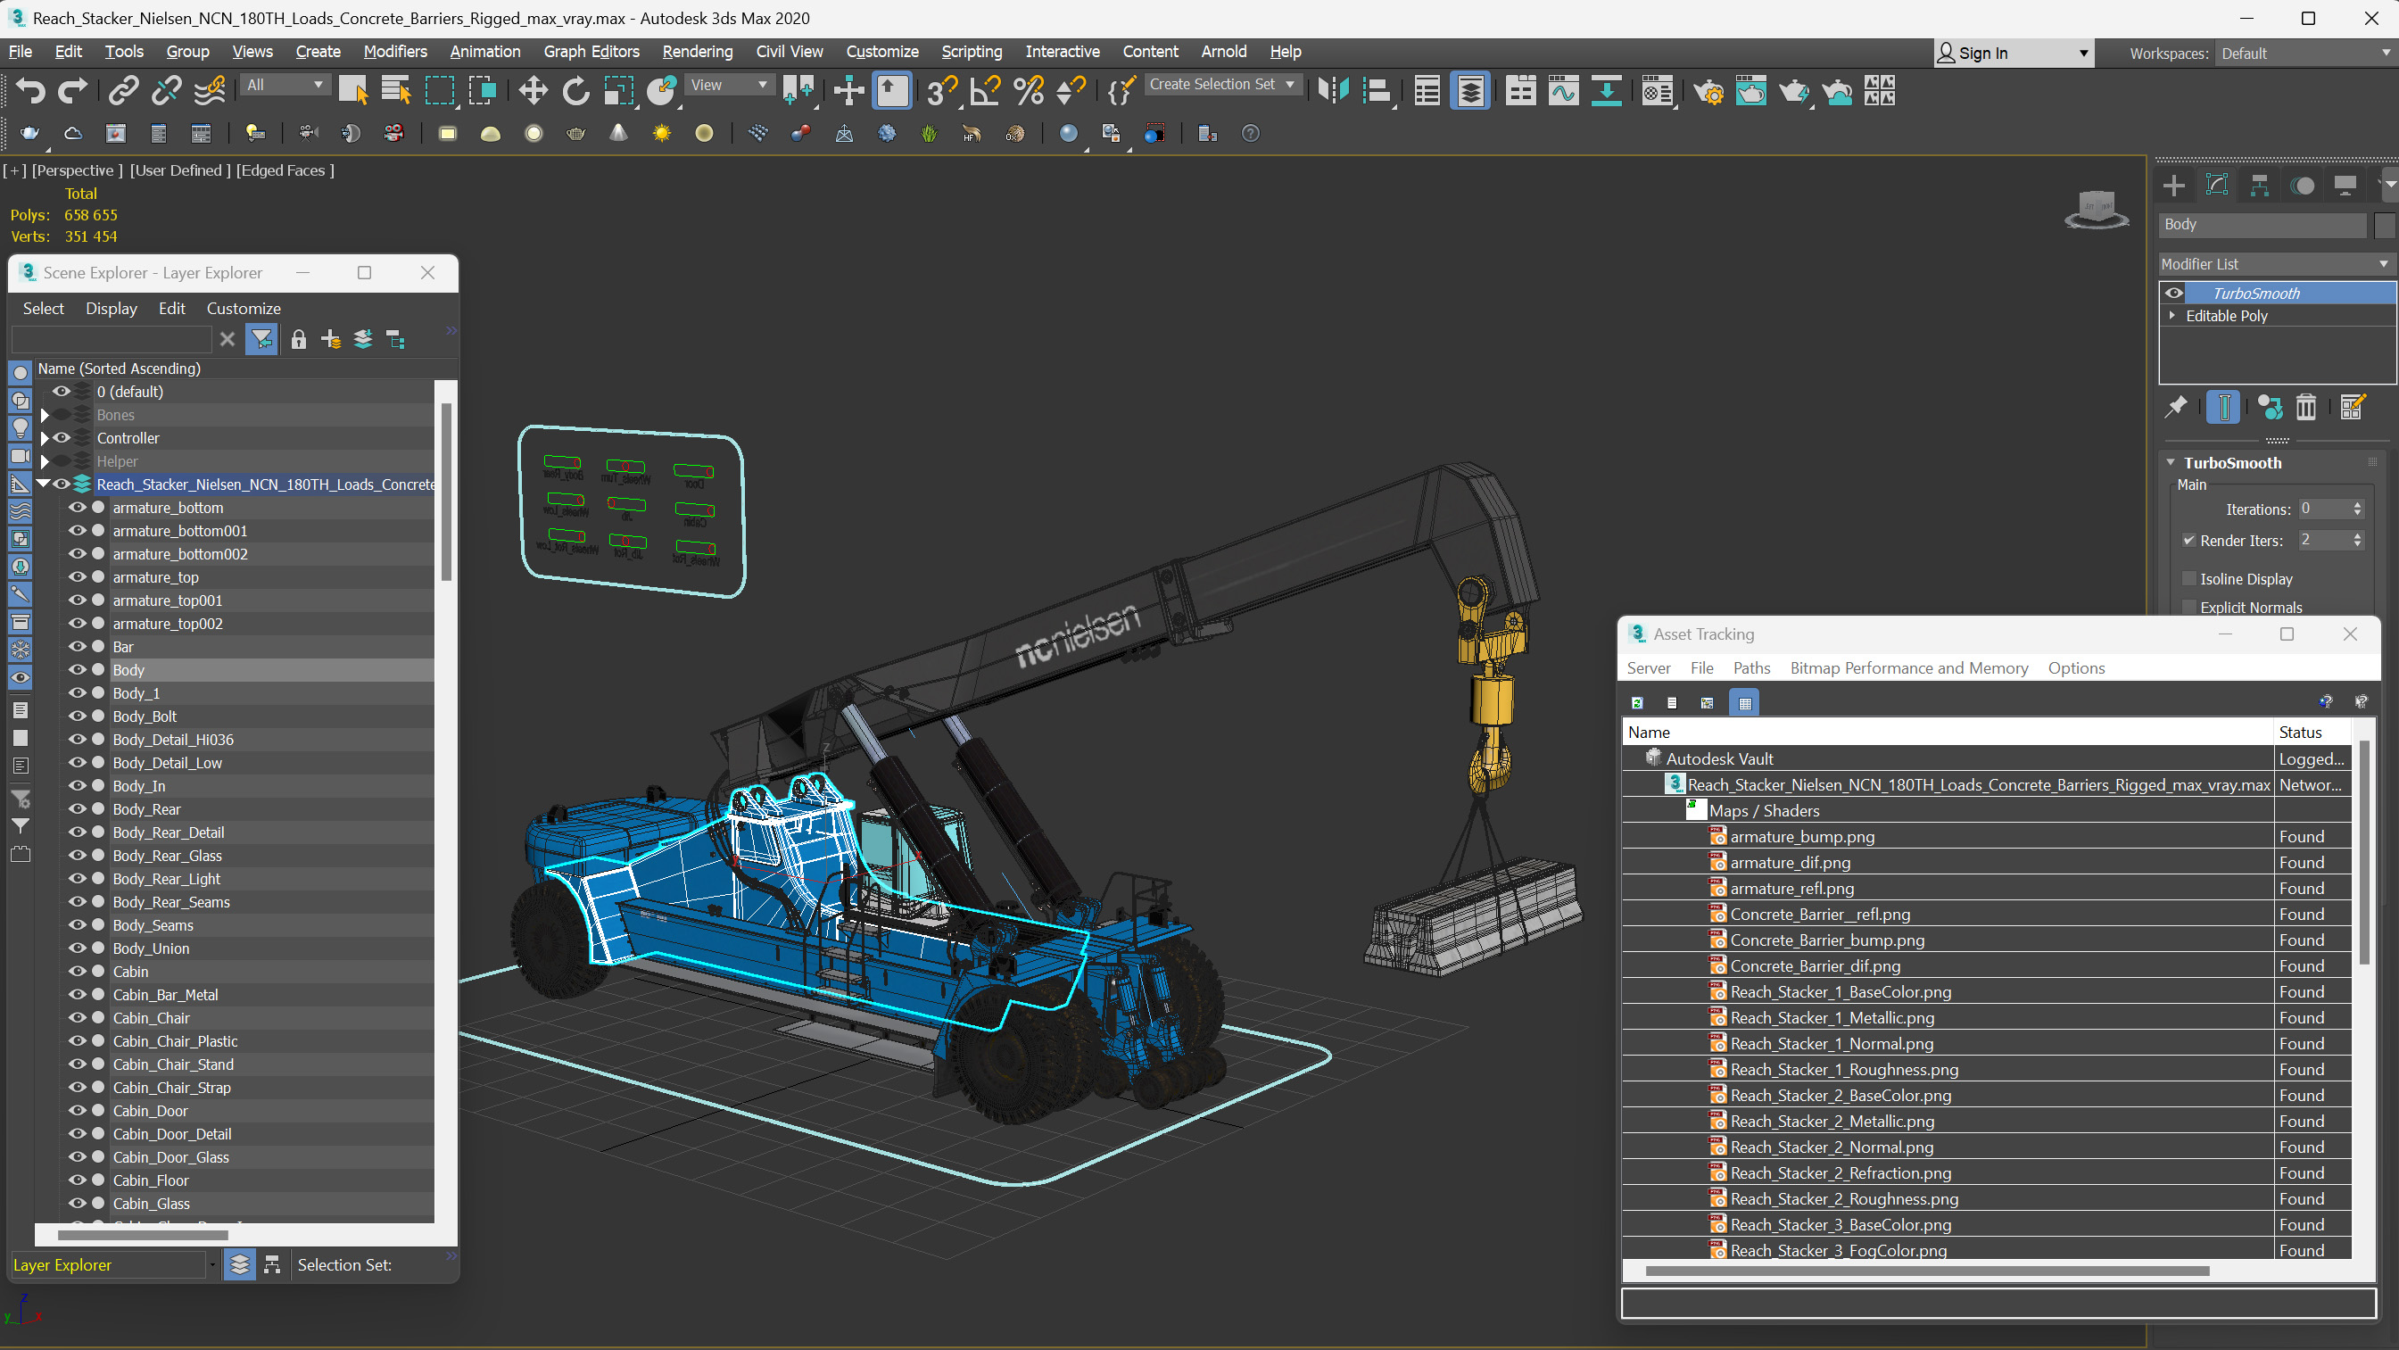This screenshot has height=1350, width=2399.
Task: Hide the Cabin_Door layer object
Action: pos(78,1111)
